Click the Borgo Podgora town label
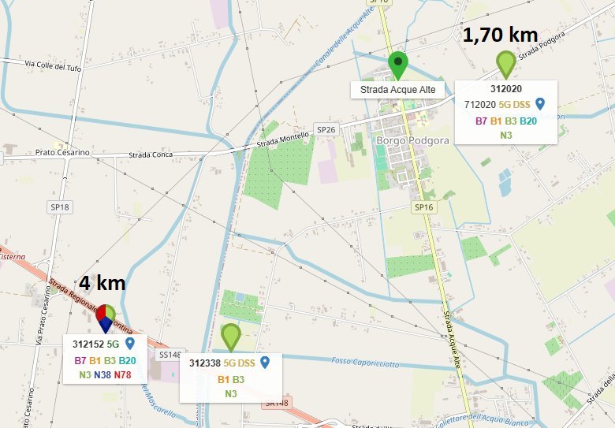The width and height of the screenshot is (615, 428). coord(412,141)
